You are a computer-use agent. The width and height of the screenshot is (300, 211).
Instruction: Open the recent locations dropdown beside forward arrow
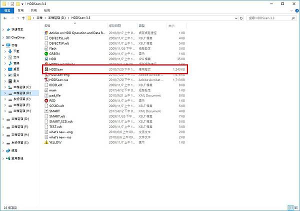tap(18, 18)
